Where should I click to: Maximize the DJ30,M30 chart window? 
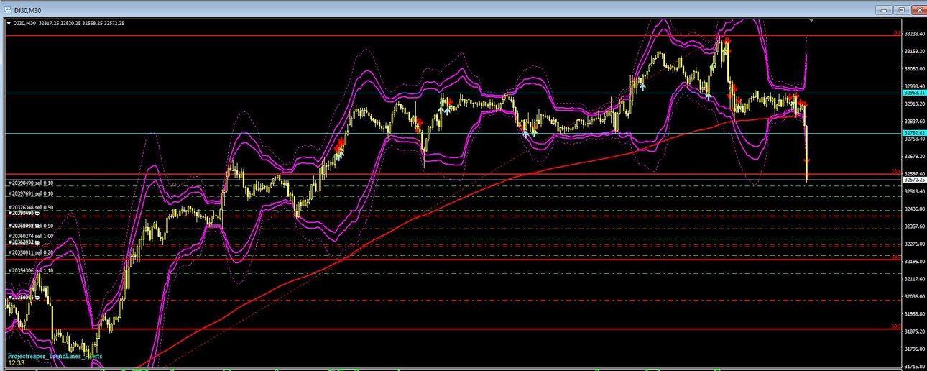(901, 10)
